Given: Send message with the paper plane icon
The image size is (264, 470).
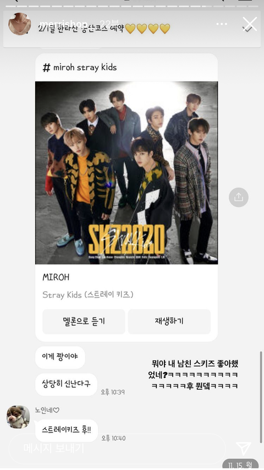Looking at the screenshot, I should 243,449.
